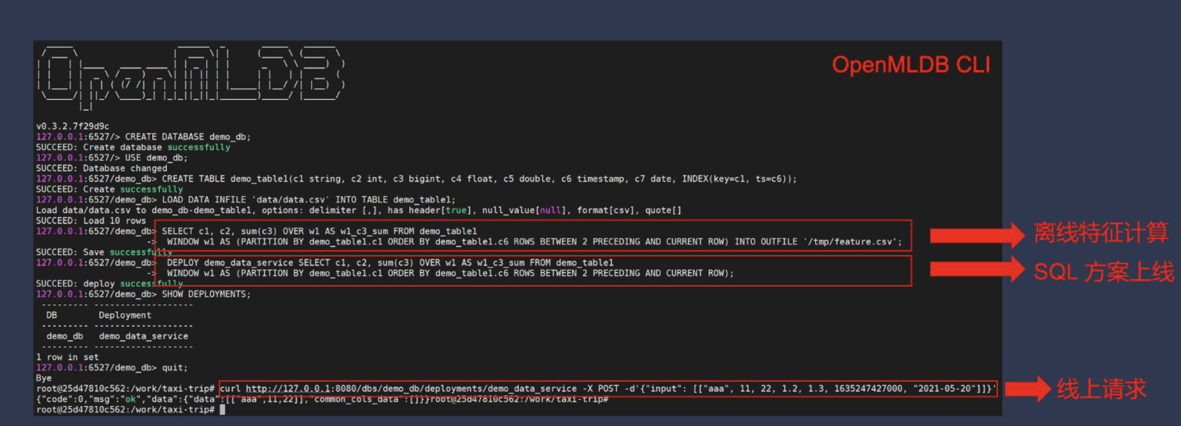Click the red arrow pointing to 离线特征计算
This screenshot has width=1181, height=426.
976,235
